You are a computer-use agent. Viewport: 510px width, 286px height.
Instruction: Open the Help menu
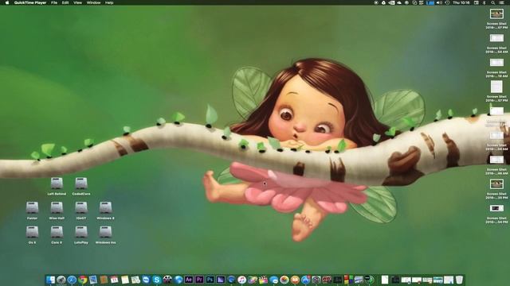pos(109,2)
